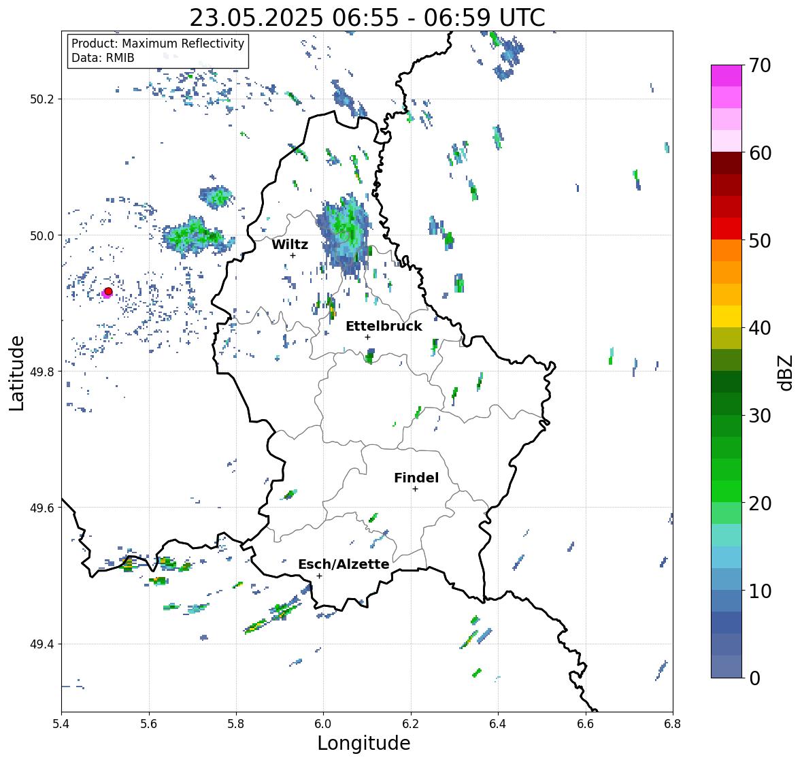The width and height of the screenshot is (802, 760).
Task: Click the colorbar value 10
Action: click(x=760, y=591)
